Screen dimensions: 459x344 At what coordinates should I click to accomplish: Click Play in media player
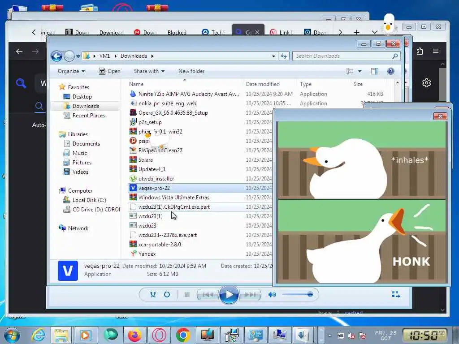(x=229, y=295)
